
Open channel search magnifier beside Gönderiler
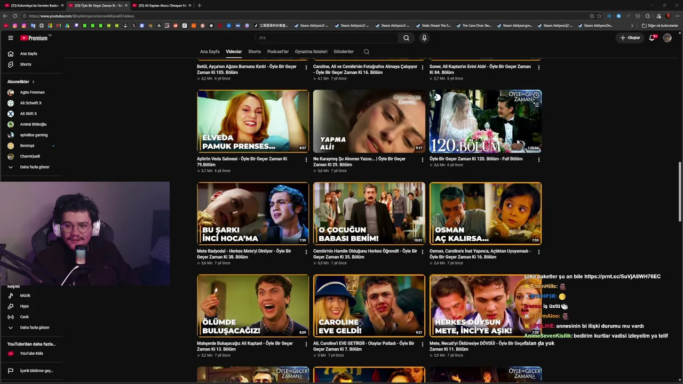(x=366, y=52)
